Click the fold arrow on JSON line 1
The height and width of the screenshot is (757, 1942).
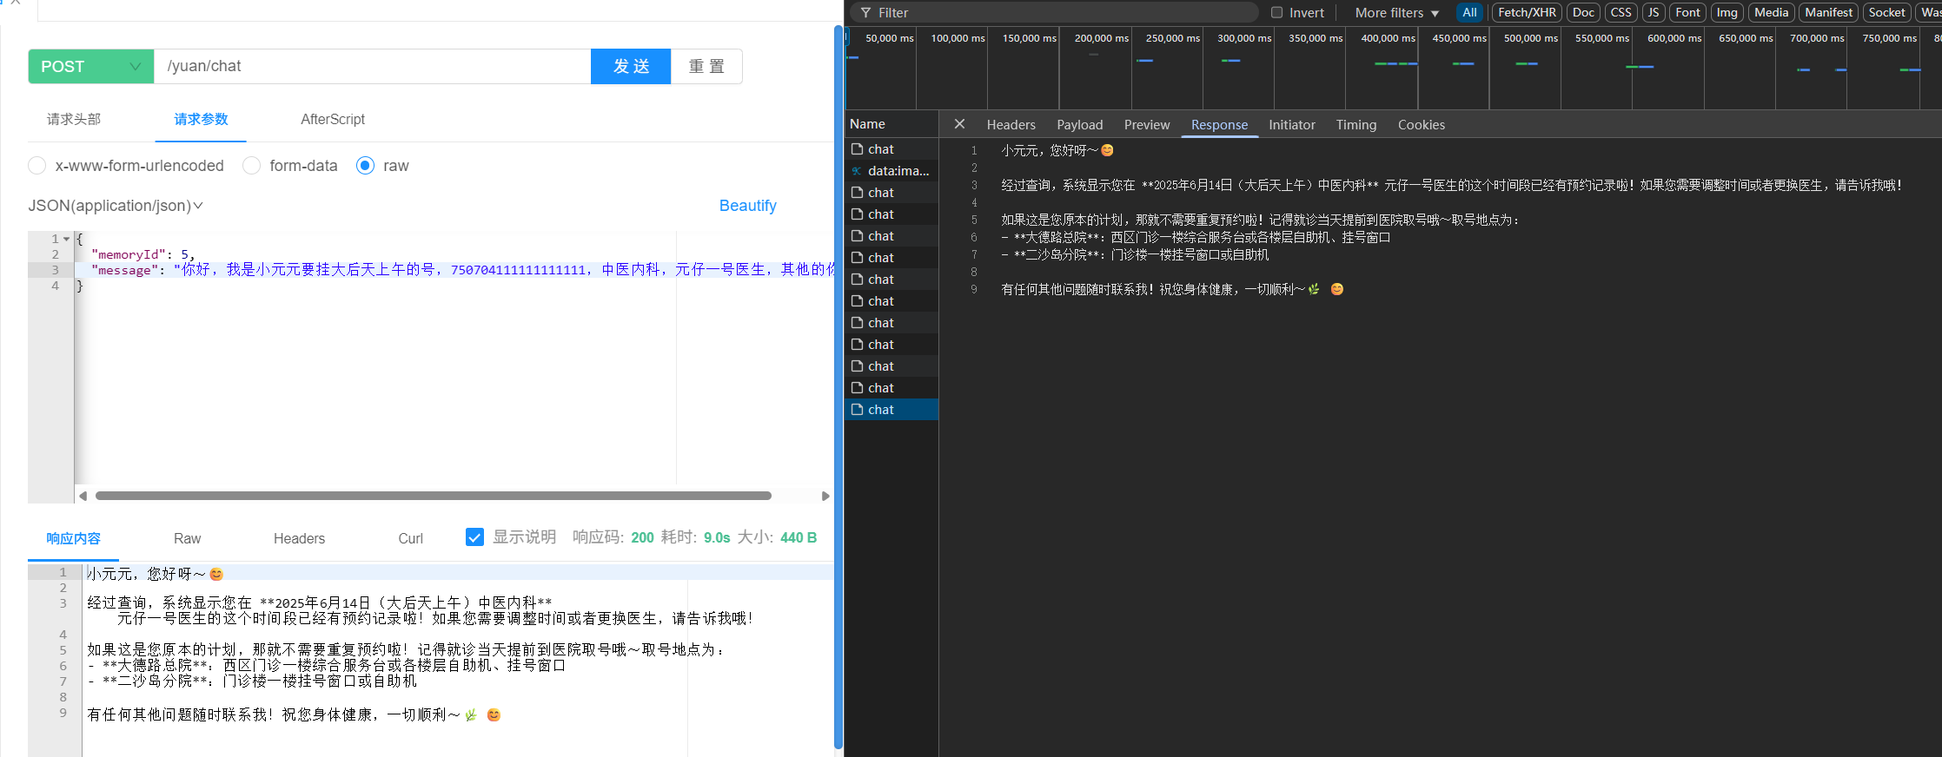point(67,239)
